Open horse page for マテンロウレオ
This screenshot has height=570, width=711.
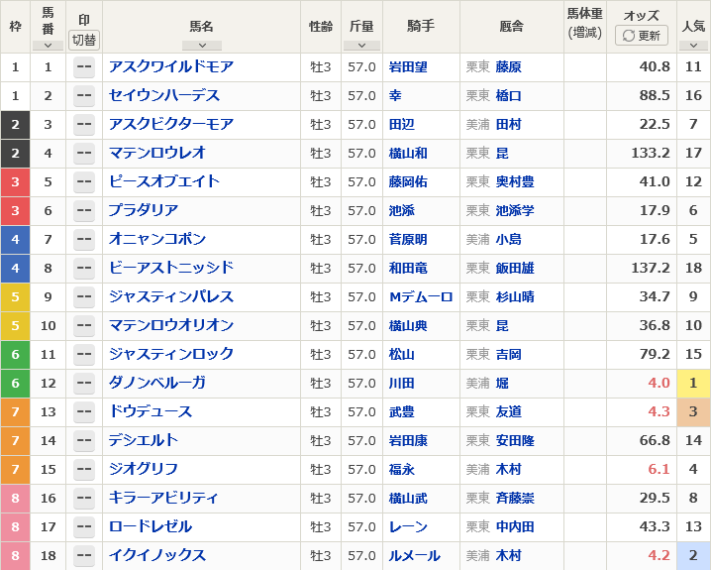(x=157, y=153)
